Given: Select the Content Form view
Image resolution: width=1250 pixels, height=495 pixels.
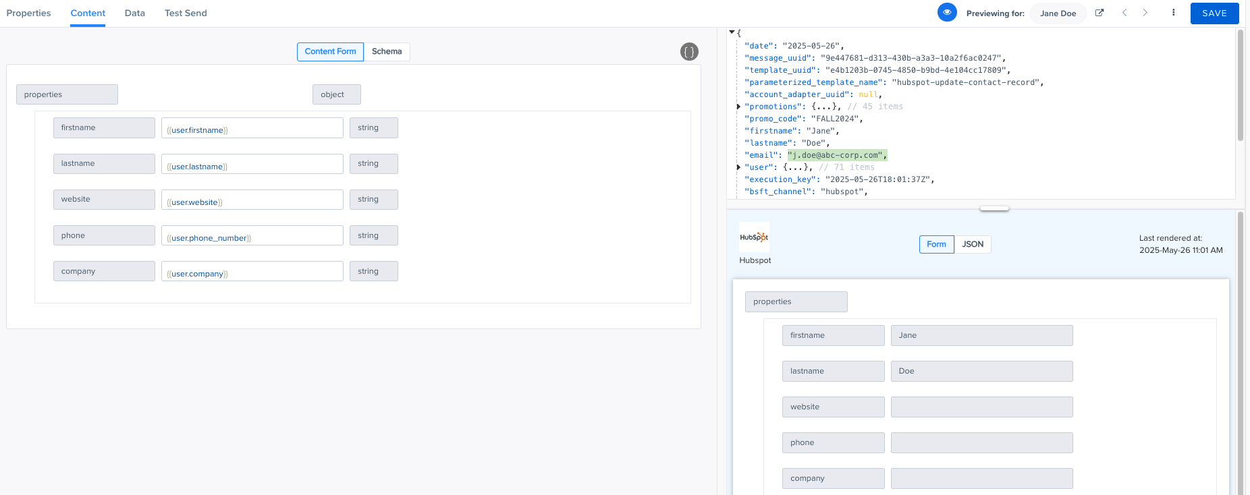Looking at the screenshot, I should click(x=330, y=52).
